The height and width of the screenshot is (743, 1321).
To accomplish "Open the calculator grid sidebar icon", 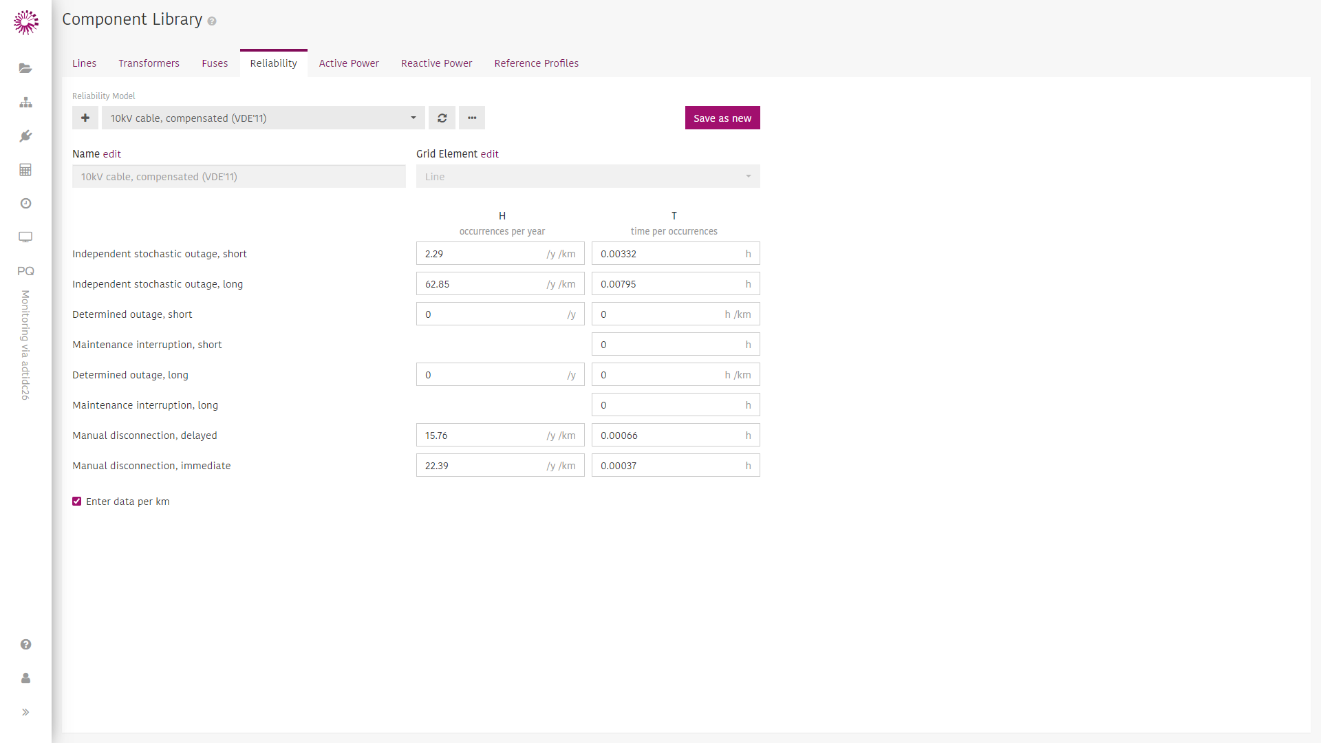I will [25, 169].
